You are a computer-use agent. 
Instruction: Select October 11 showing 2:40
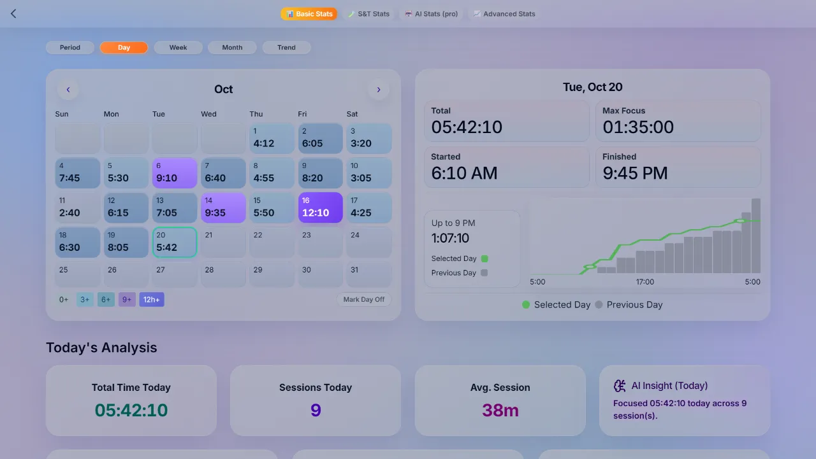pyautogui.click(x=78, y=208)
